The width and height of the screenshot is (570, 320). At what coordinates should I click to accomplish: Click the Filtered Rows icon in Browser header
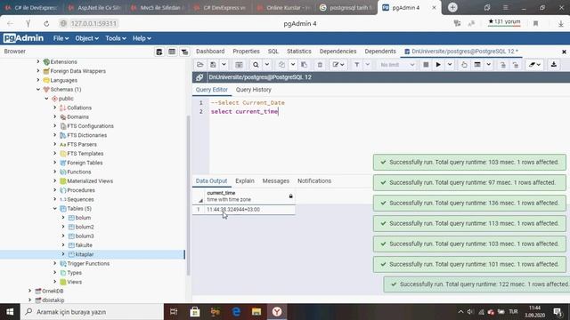(184, 52)
